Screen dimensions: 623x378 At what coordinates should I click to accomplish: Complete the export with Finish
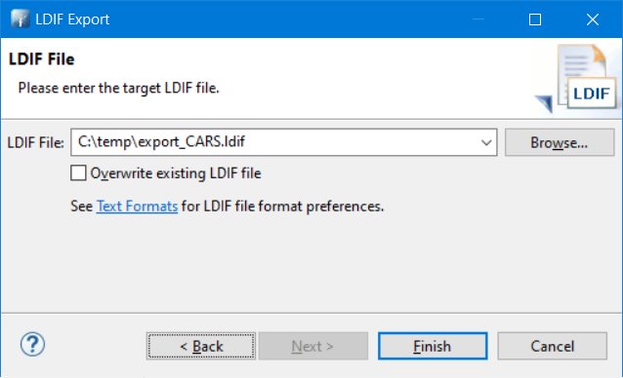[433, 346]
